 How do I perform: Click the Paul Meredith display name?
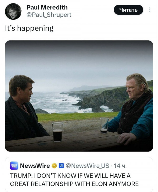click(47, 7)
